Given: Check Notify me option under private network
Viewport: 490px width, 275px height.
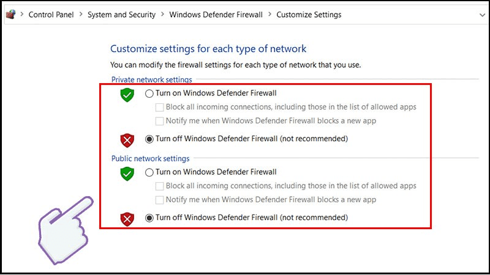Looking at the screenshot, I should point(160,121).
